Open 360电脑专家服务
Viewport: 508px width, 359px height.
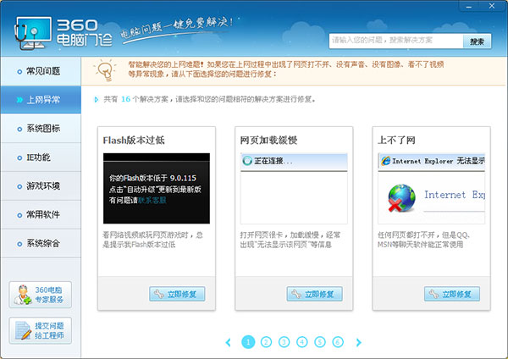coord(41,295)
